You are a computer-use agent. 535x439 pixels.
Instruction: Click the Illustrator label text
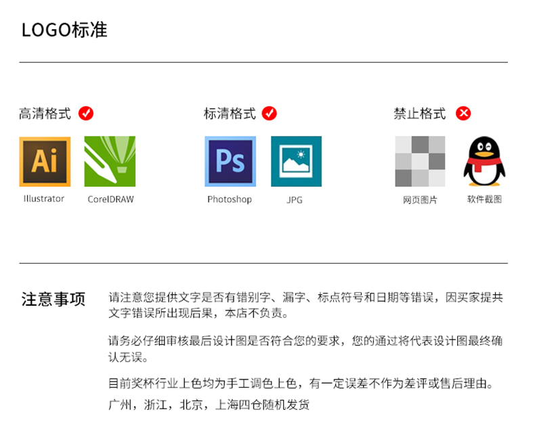click(x=44, y=199)
